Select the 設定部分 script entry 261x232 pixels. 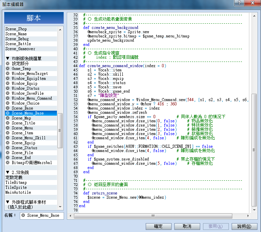click(x=31, y=64)
